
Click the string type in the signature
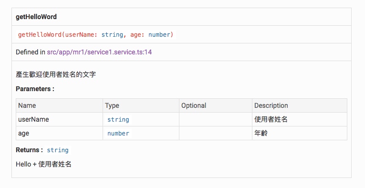112,34
